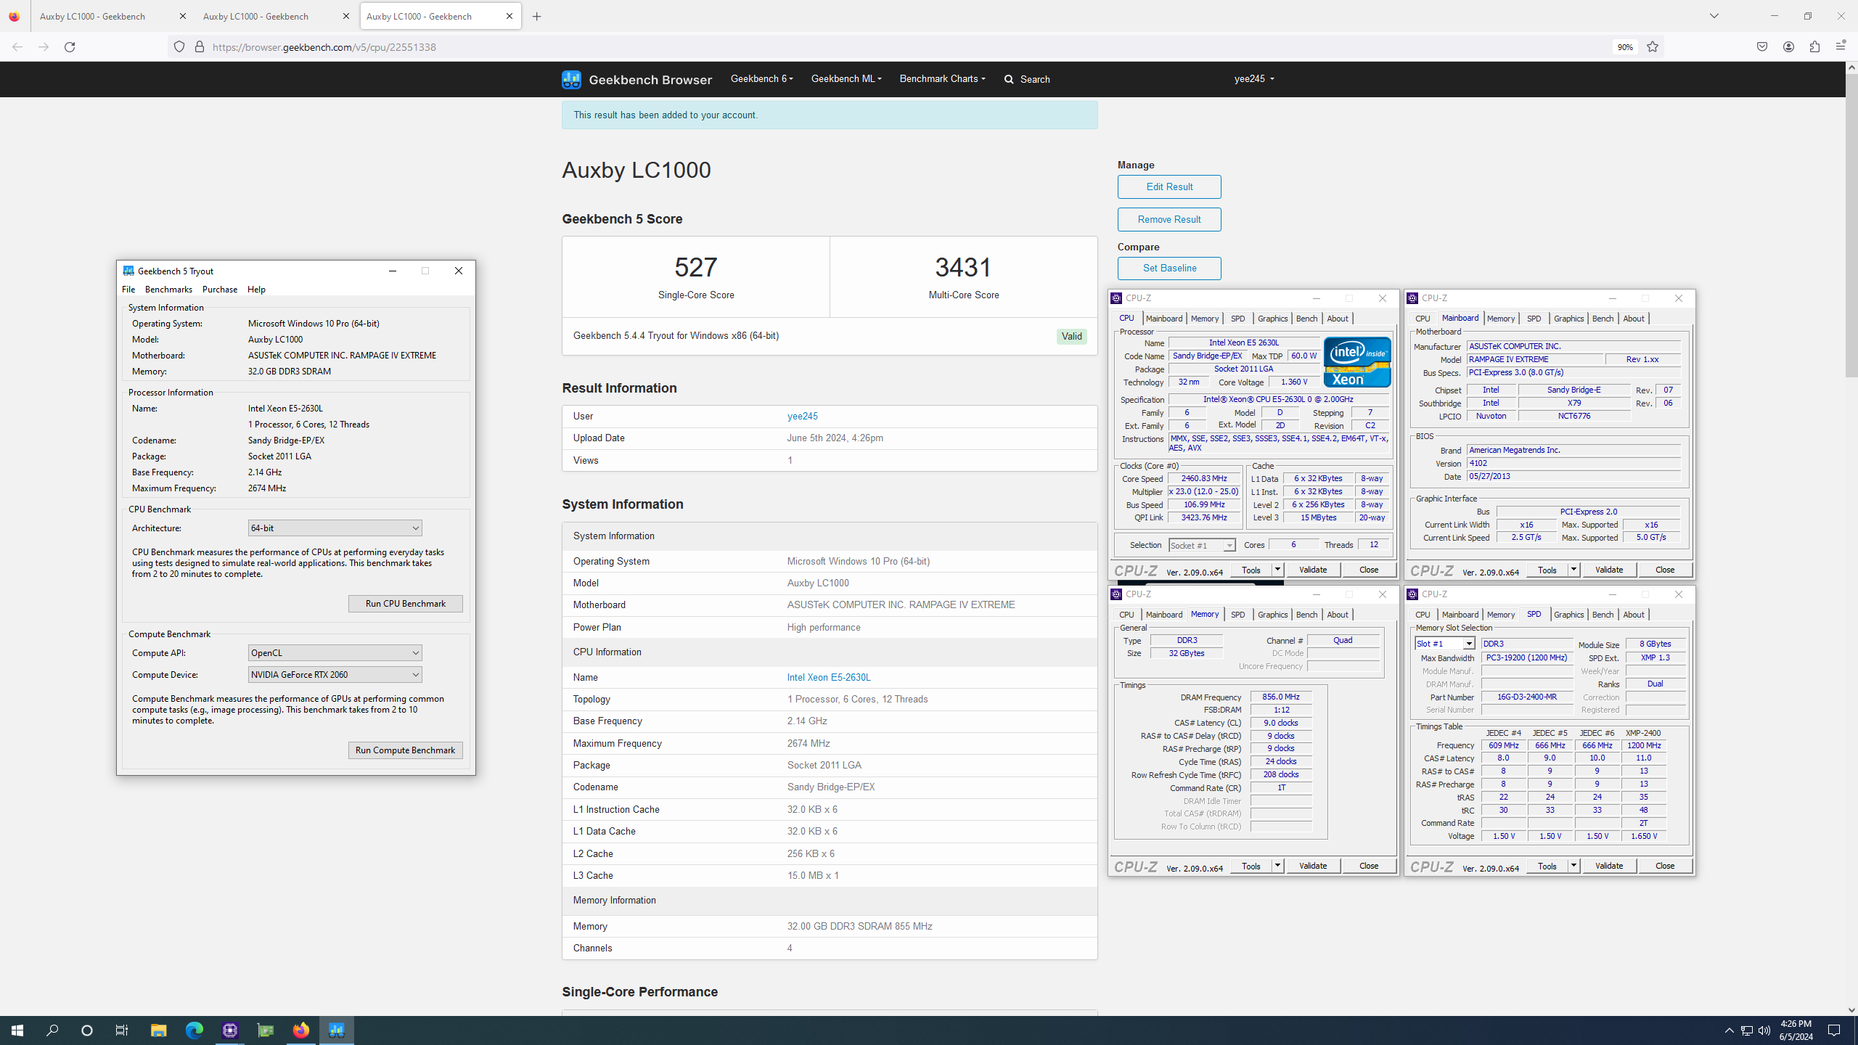The width and height of the screenshot is (1858, 1045).
Task: Open Tools dropdown arrow in CPU-Z CPU window
Action: [x=1277, y=570]
